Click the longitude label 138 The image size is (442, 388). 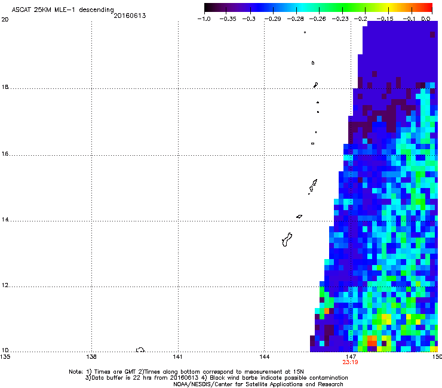(91, 357)
